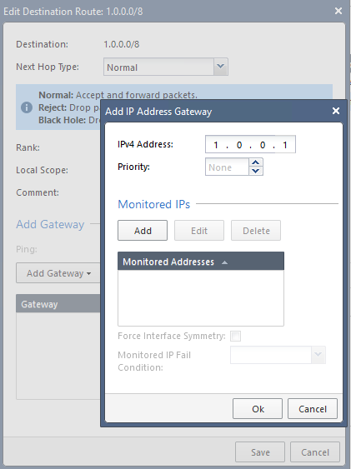Close the Edit Destination Route window
351x469 pixels.
click(338, 11)
